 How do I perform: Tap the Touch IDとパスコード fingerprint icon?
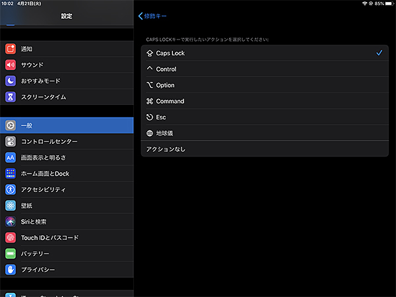point(11,238)
